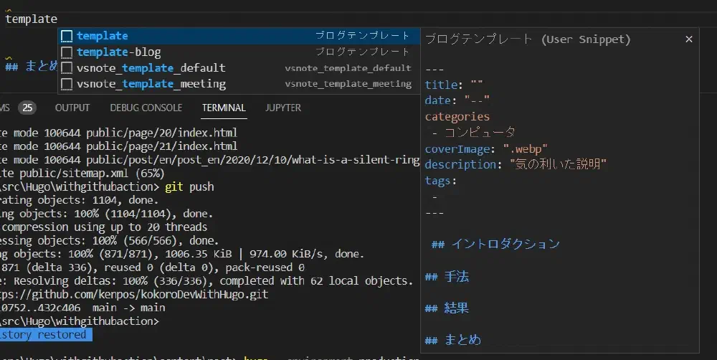The height and width of the screenshot is (360, 717).
Task: Switch to the OUTPUT panel tab
Action: click(72, 108)
